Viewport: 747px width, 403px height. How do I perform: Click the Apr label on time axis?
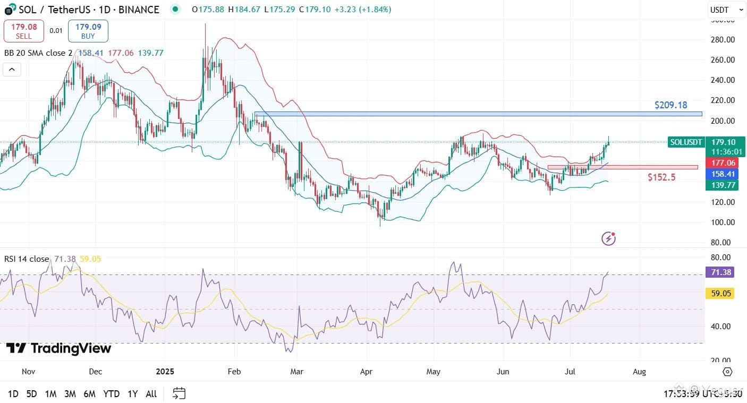[366, 372]
